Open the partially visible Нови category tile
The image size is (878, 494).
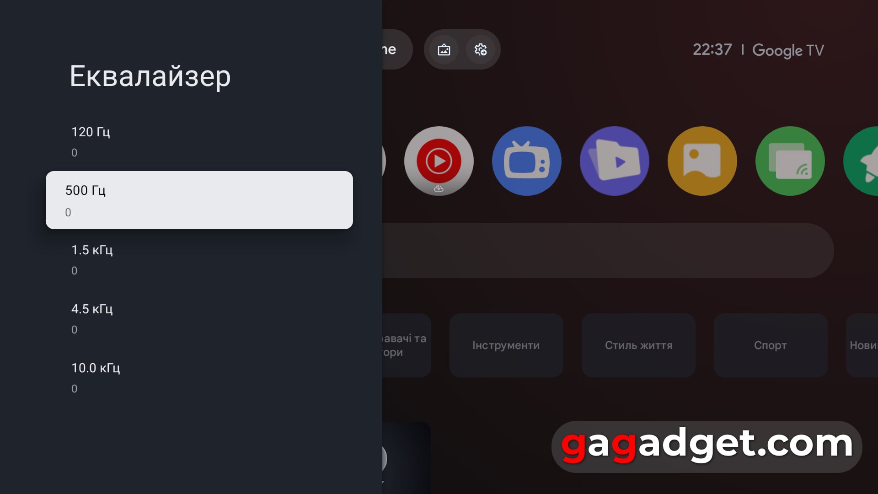[862, 345]
